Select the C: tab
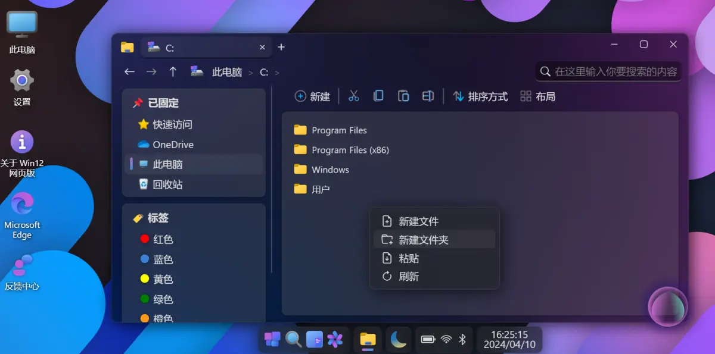Screen dimensions: 715x354 click(206, 48)
